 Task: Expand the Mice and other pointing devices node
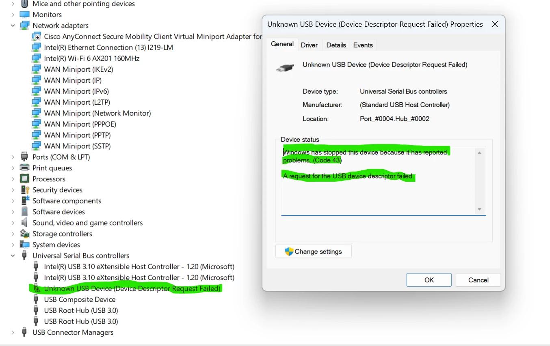tap(13, 4)
